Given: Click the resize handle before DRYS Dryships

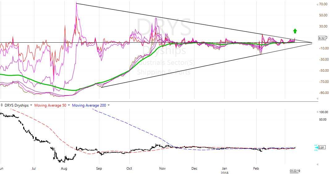Looking at the screenshot, I should [2, 105].
